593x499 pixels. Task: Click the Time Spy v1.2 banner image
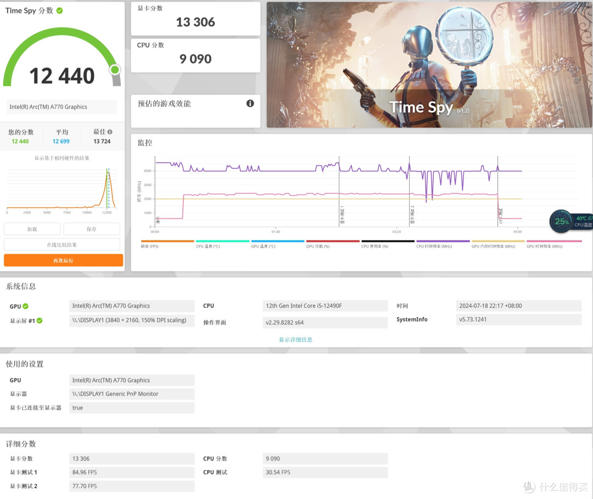pyautogui.click(x=429, y=65)
